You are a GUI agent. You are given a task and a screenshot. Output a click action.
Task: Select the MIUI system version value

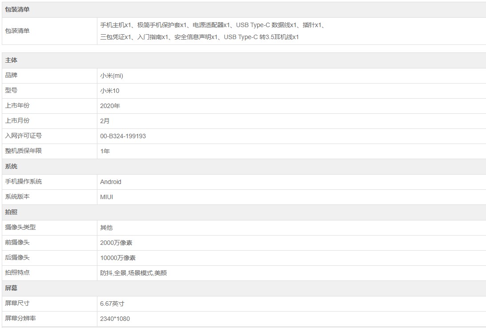pos(107,197)
